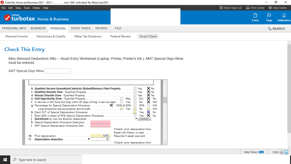
Task: Open the Print Center
Action: click(x=255, y=8)
